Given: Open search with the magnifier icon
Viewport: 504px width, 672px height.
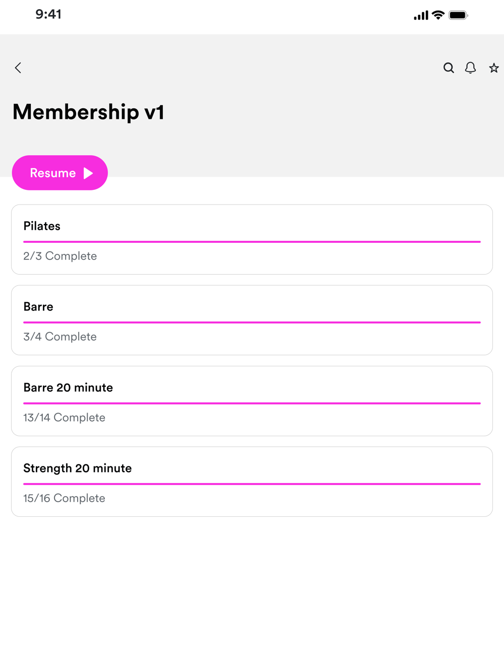Looking at the screenshot, I should click(449, 68).
